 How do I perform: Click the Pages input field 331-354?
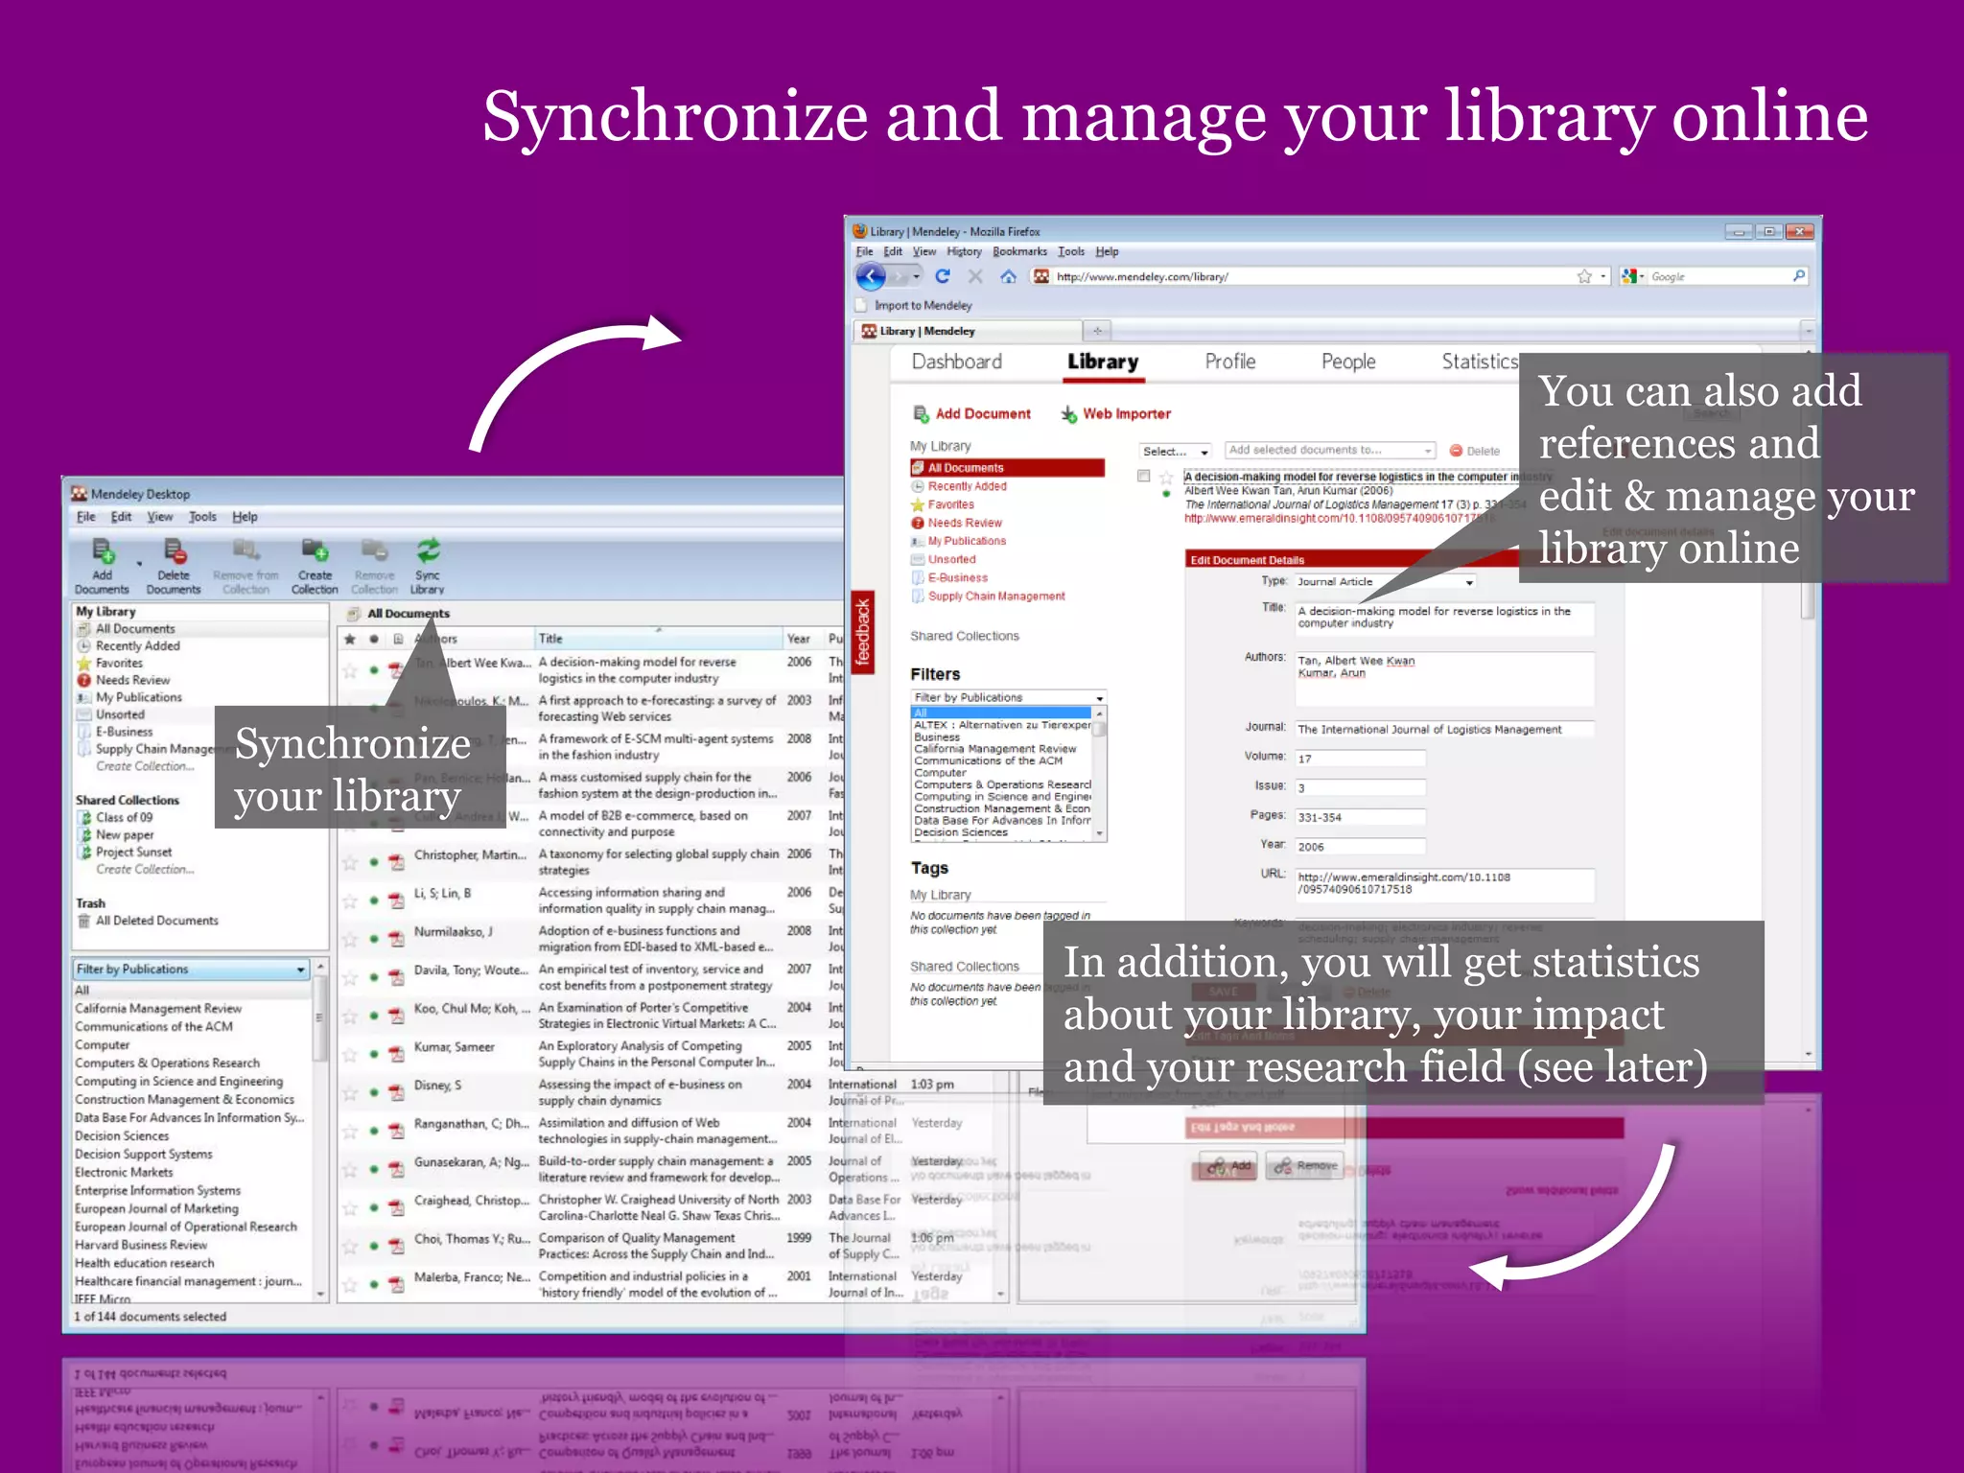coord(1359,817)
